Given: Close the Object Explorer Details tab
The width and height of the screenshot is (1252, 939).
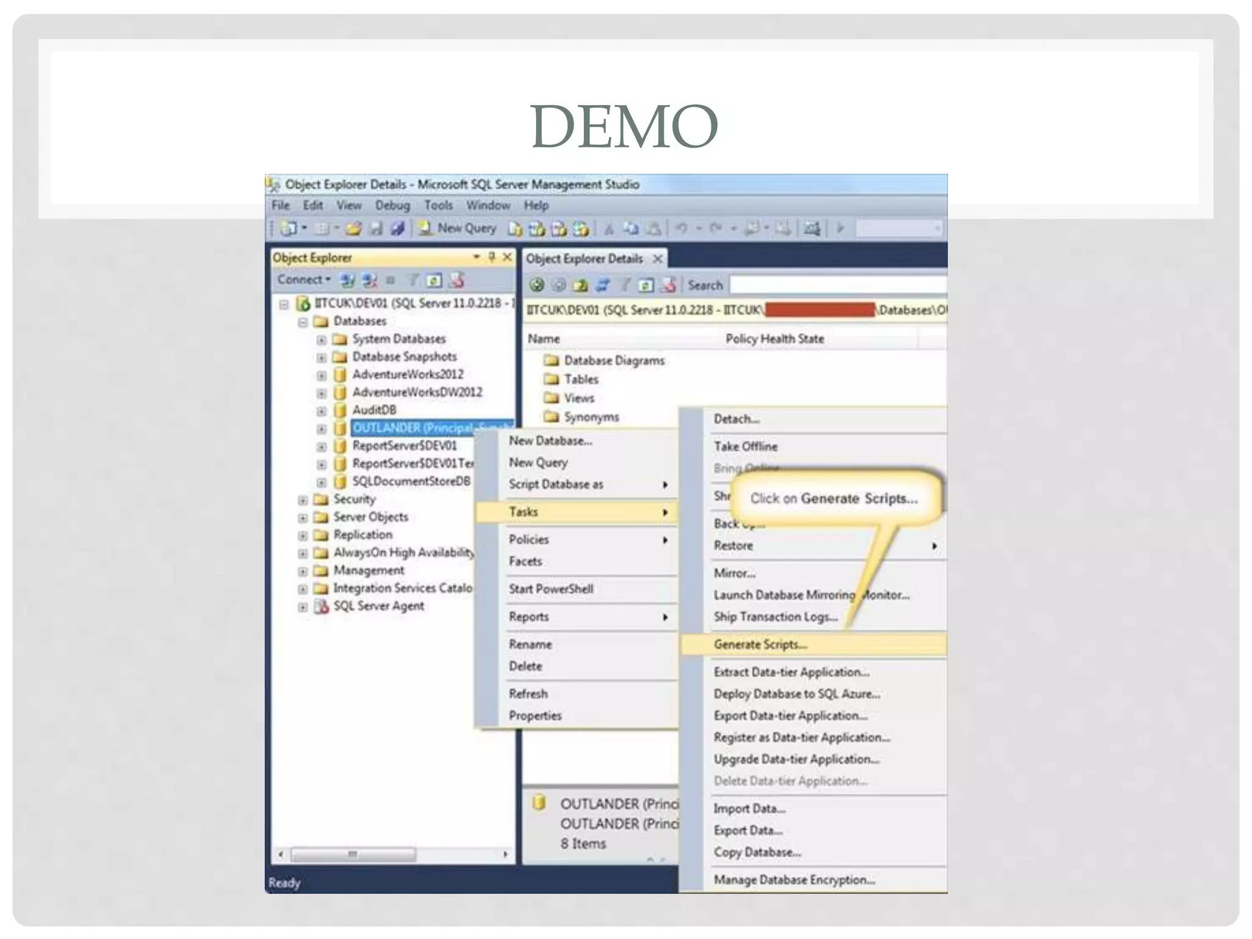Looking at the screenshot, I should click(x=658, y=259).
